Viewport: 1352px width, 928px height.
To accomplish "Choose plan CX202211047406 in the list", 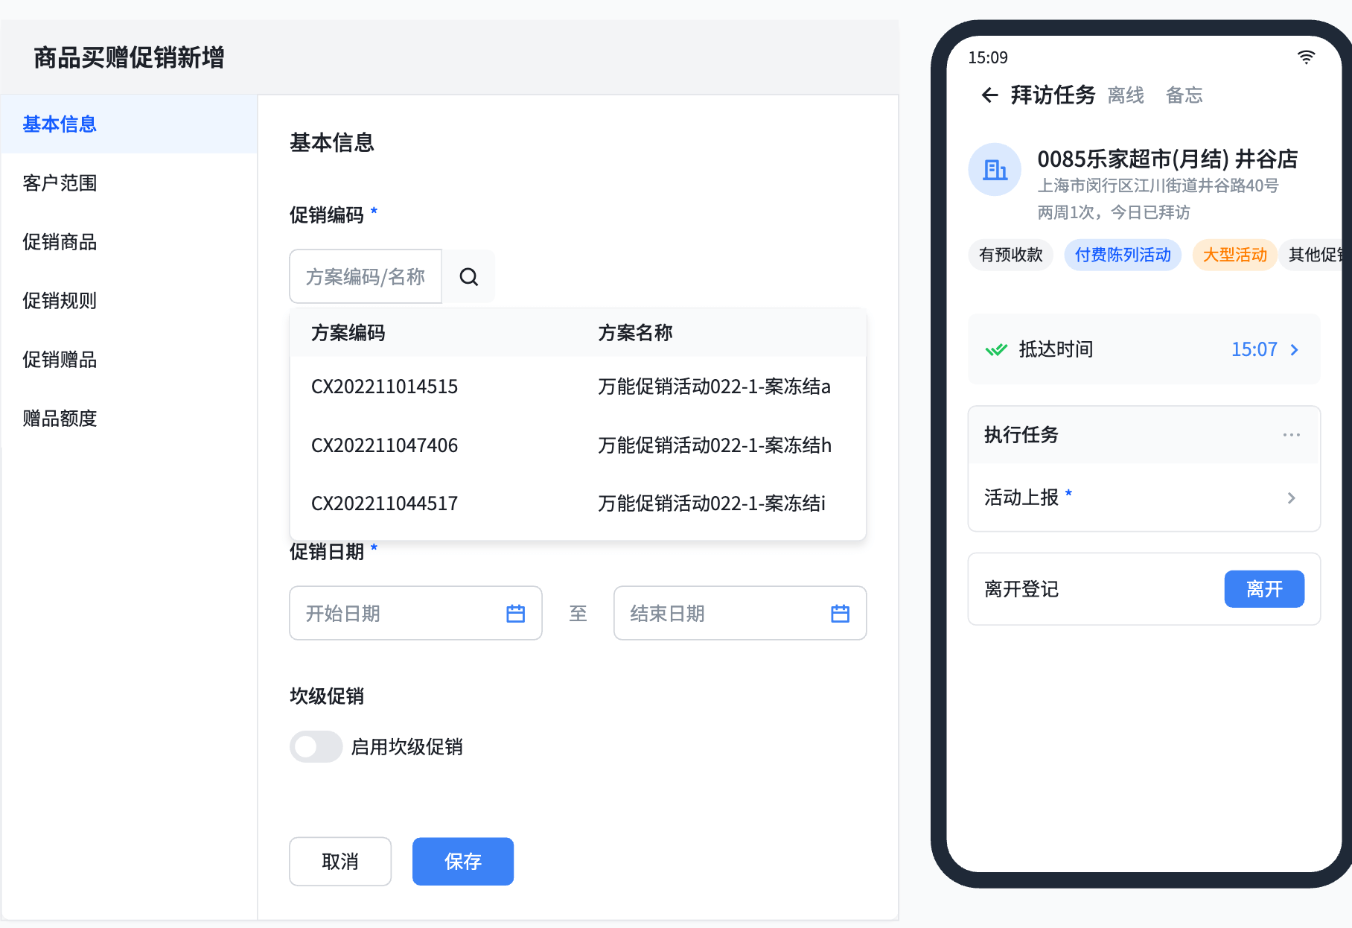I will [x=384, y=445].
